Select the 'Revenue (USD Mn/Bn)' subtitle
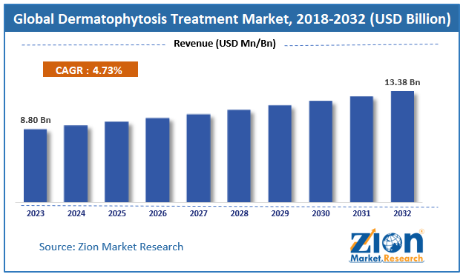 (225, 44)
